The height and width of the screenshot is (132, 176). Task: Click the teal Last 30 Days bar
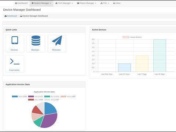[159, 55]
